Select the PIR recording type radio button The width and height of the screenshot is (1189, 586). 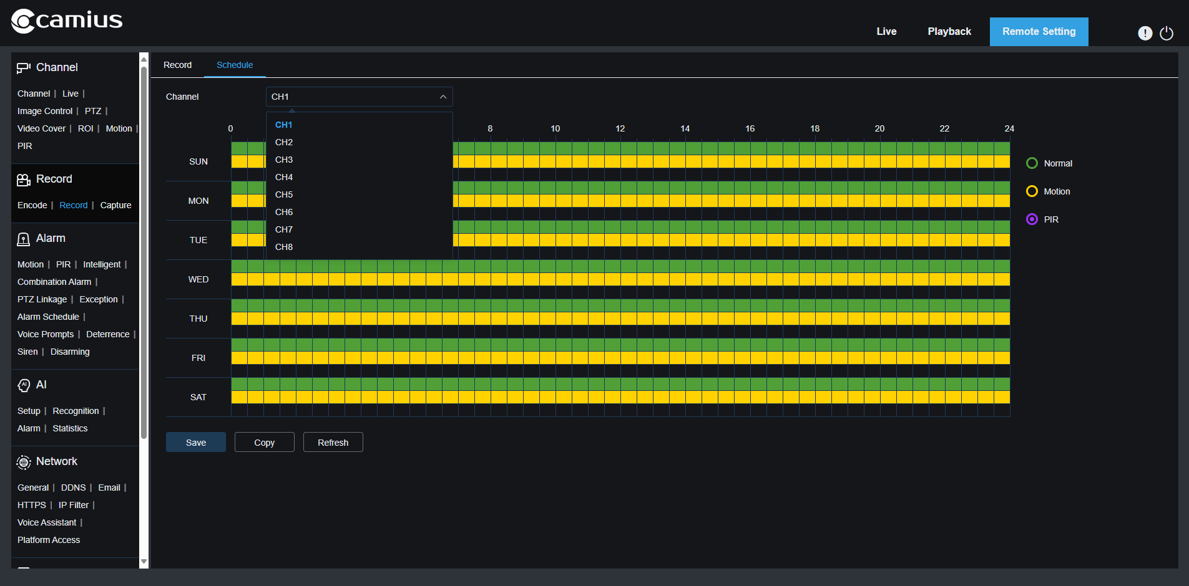pyautogui.click(x=1032, y=219)
